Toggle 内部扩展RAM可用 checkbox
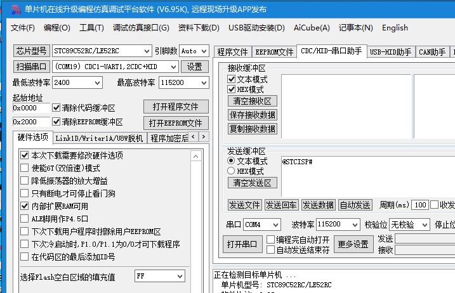 pos(24,206)
